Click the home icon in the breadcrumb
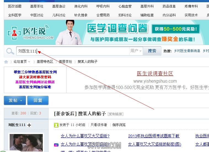 coord(6,62)
